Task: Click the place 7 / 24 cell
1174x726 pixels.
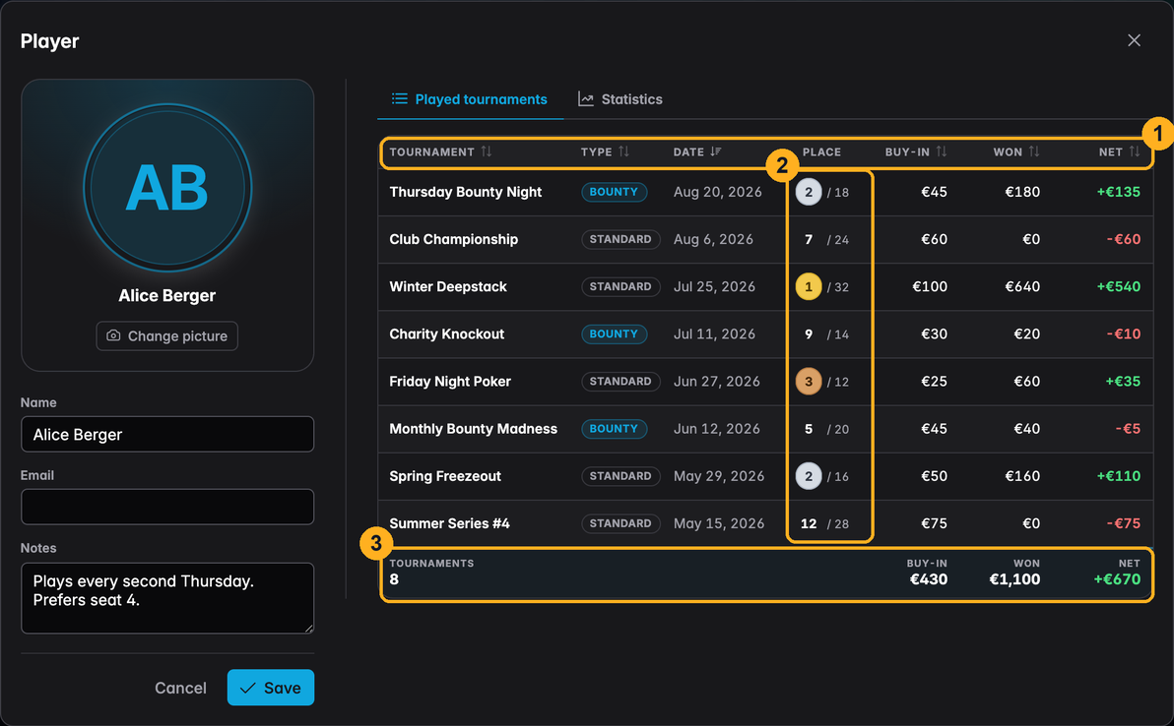Action: 826,239
